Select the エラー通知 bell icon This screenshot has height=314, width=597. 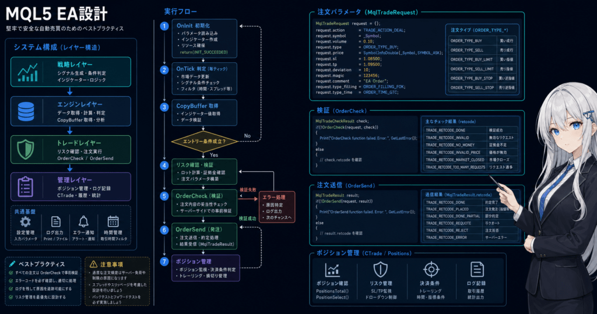click(x=83, y=221)
